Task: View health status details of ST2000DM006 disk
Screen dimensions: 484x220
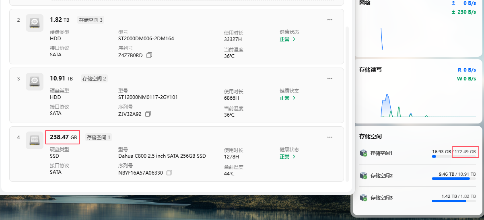Action: (288, 39)
